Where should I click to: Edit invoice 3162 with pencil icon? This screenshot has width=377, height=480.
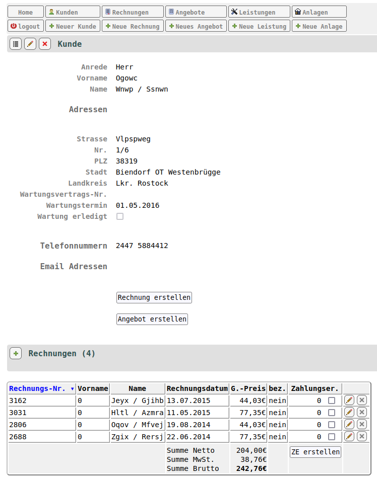[x=349, y=400]
